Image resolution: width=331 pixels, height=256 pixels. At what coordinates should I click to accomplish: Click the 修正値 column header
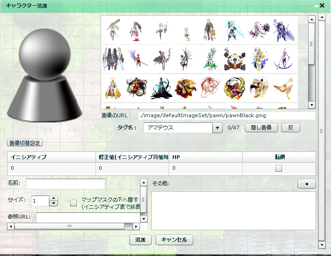(132, 157)
